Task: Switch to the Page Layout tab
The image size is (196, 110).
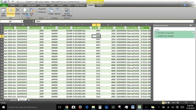Action: 31,5
